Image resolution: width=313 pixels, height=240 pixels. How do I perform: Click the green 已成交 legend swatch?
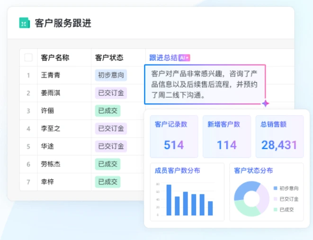[x=275, y=210]
